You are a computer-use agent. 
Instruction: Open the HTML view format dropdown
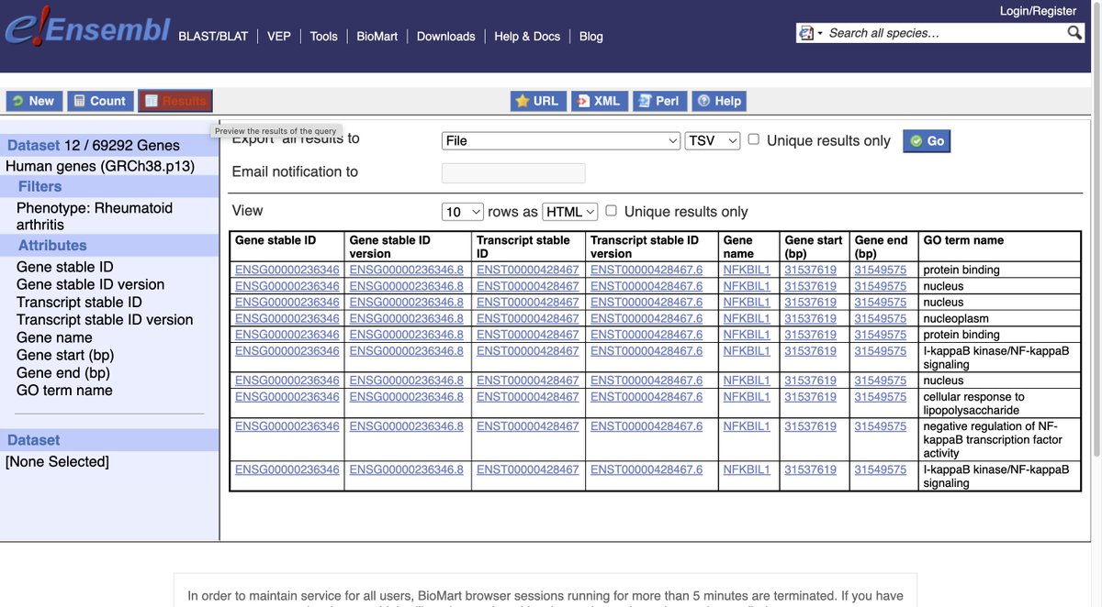click(x=570, y=212)
